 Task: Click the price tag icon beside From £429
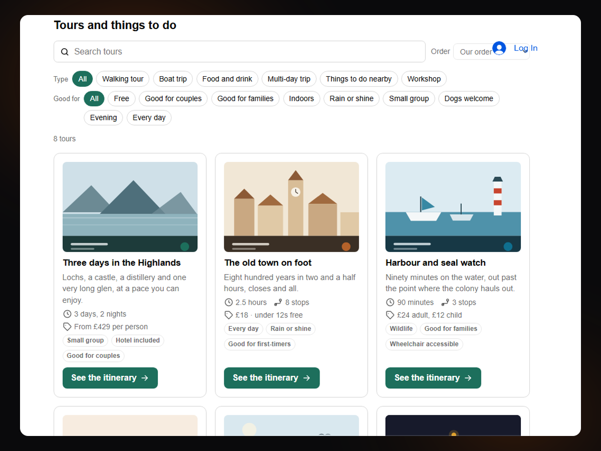[x=67, y=327]
